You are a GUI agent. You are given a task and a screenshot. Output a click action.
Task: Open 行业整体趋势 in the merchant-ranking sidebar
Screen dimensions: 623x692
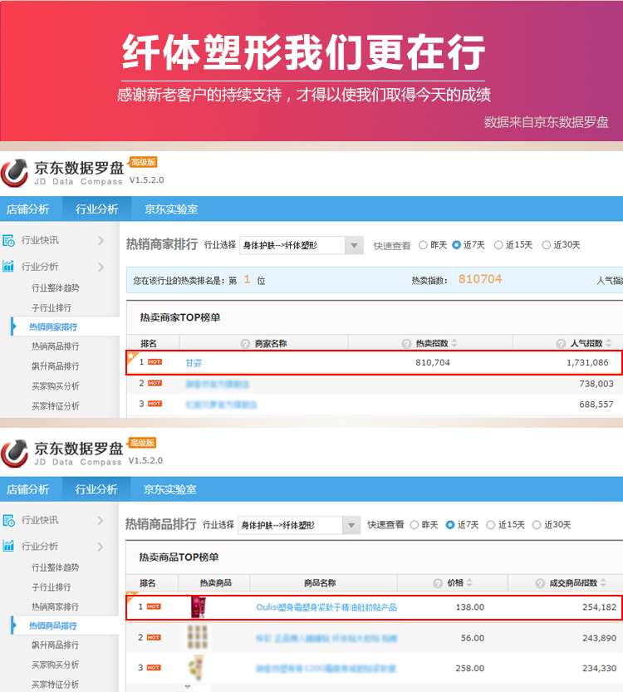pos(55,287)
